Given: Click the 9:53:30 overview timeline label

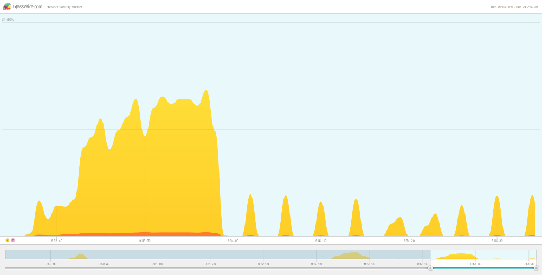Looking at the screenshot, I should coord(422,264).
